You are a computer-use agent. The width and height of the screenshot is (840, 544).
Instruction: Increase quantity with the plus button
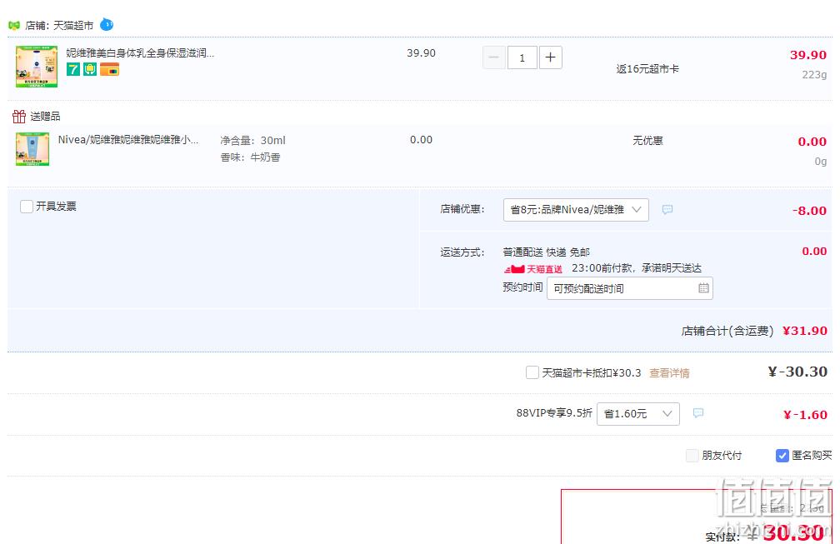point(550,57)
